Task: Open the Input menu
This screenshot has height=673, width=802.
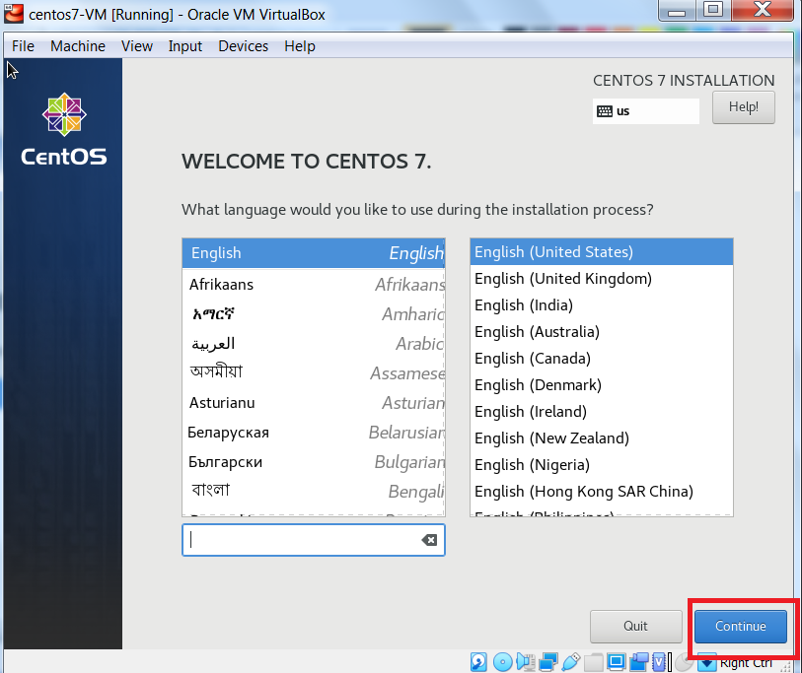Action: click(185, 46)
